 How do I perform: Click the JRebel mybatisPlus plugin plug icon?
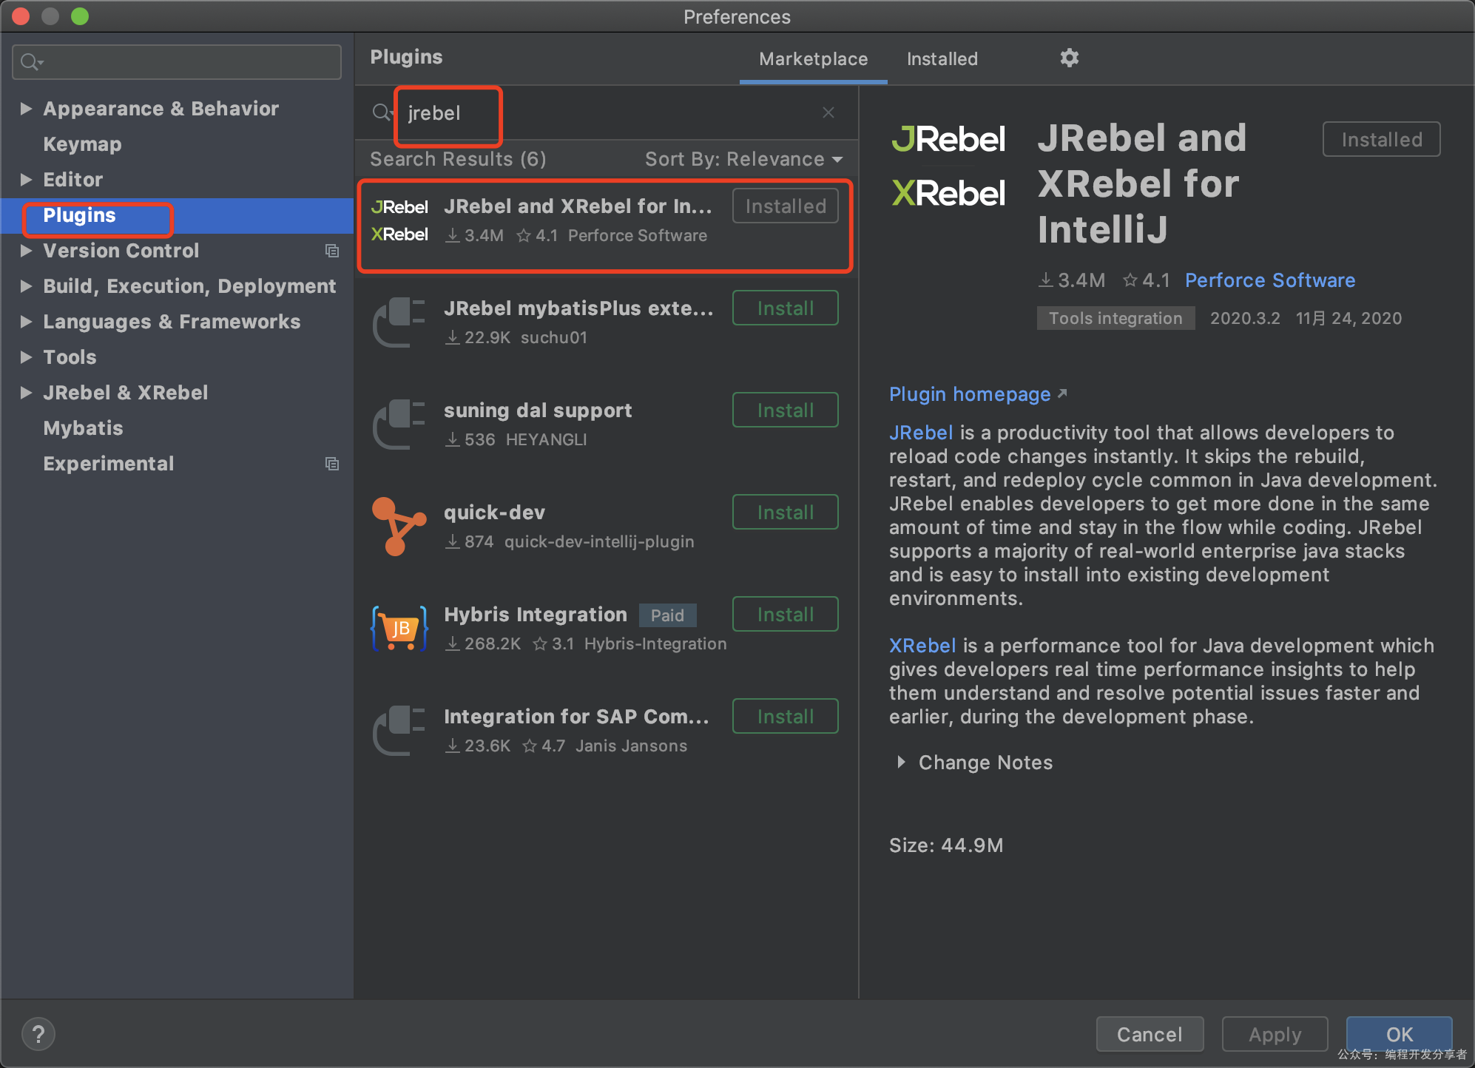click(x=399, y=322)
